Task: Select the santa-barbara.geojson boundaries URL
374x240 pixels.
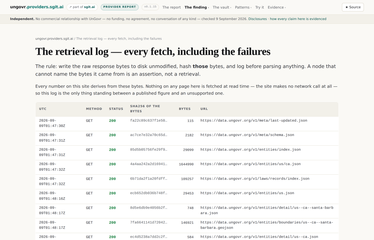Action: (x=267, y=225)
